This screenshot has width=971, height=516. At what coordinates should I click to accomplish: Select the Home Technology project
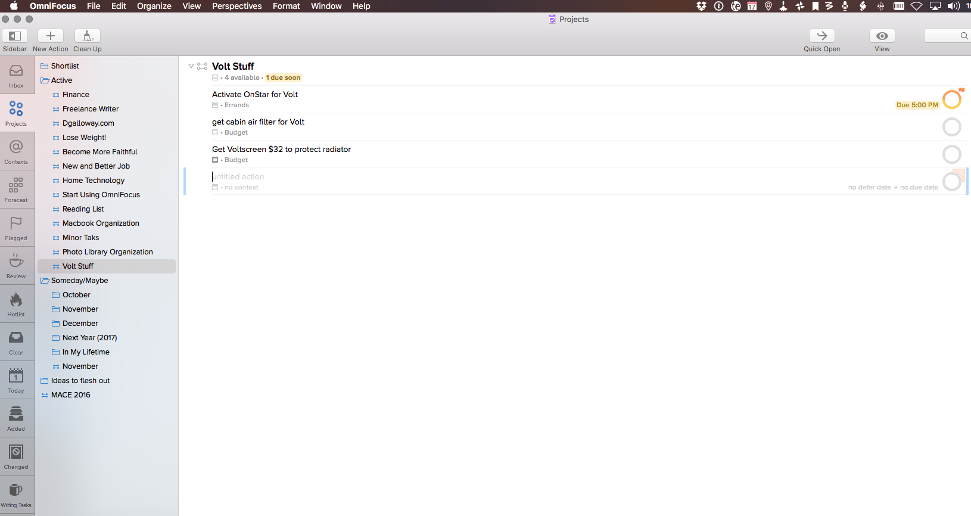pyautogui.click(x=94, y=181)
